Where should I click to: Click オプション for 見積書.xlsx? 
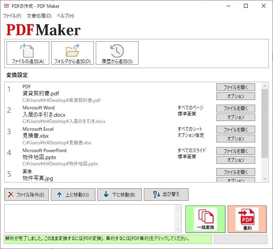(236, 139)
